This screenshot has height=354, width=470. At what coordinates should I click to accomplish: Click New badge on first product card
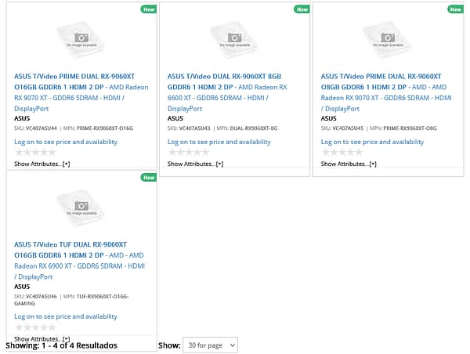pyautogui.click(x=148, y=9)
